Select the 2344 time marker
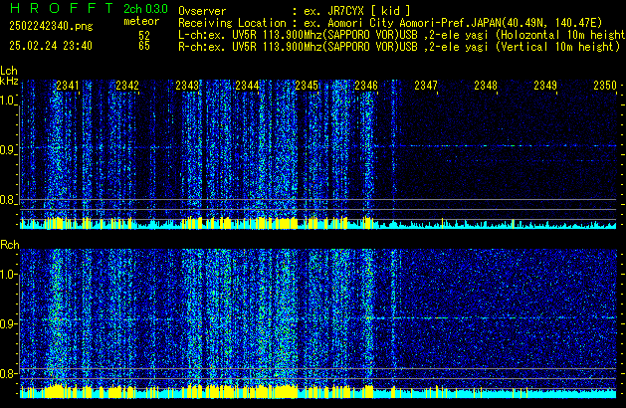626x408 pixels. 247,86
